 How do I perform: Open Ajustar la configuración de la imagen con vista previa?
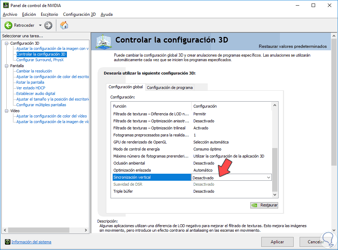tap(52, 49)
